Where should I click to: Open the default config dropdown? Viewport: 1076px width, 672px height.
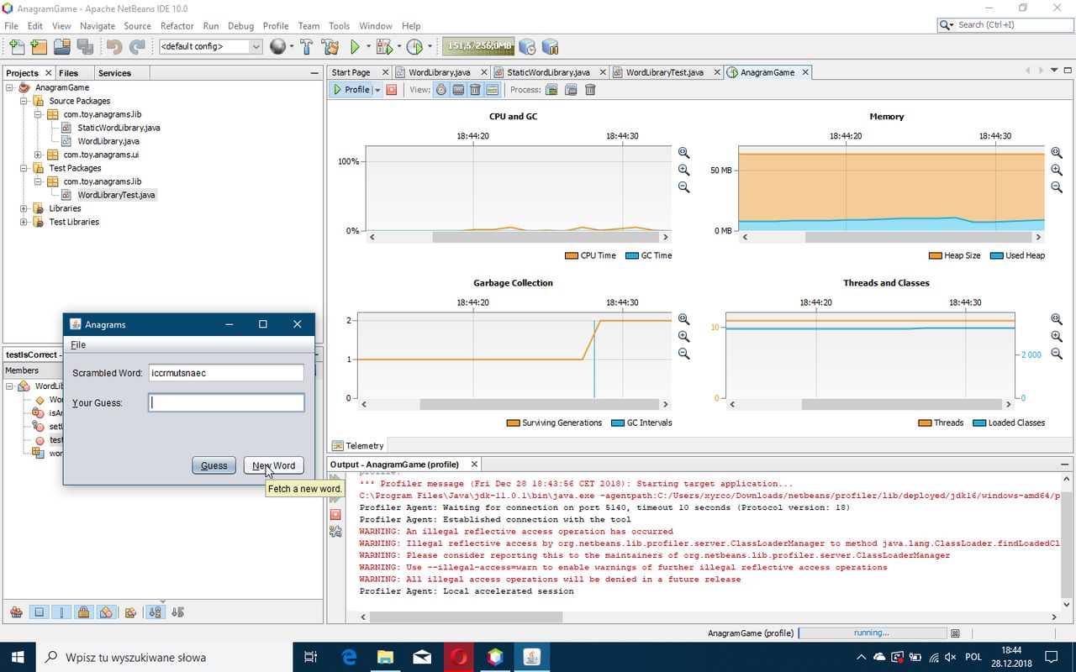click(x=254, y=46)
